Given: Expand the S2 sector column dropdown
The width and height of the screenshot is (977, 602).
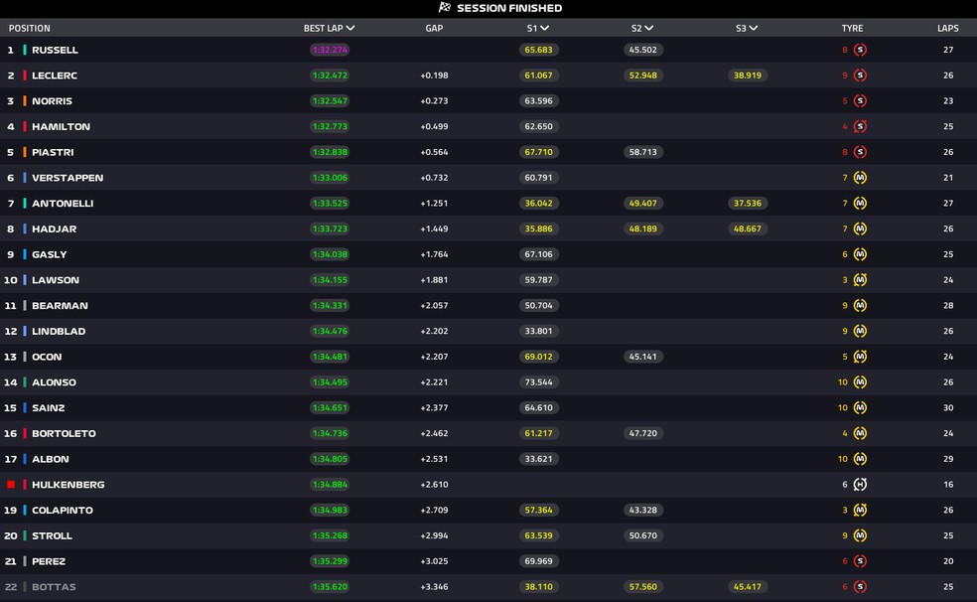Looking at the screenshot, I should (648, 28).
